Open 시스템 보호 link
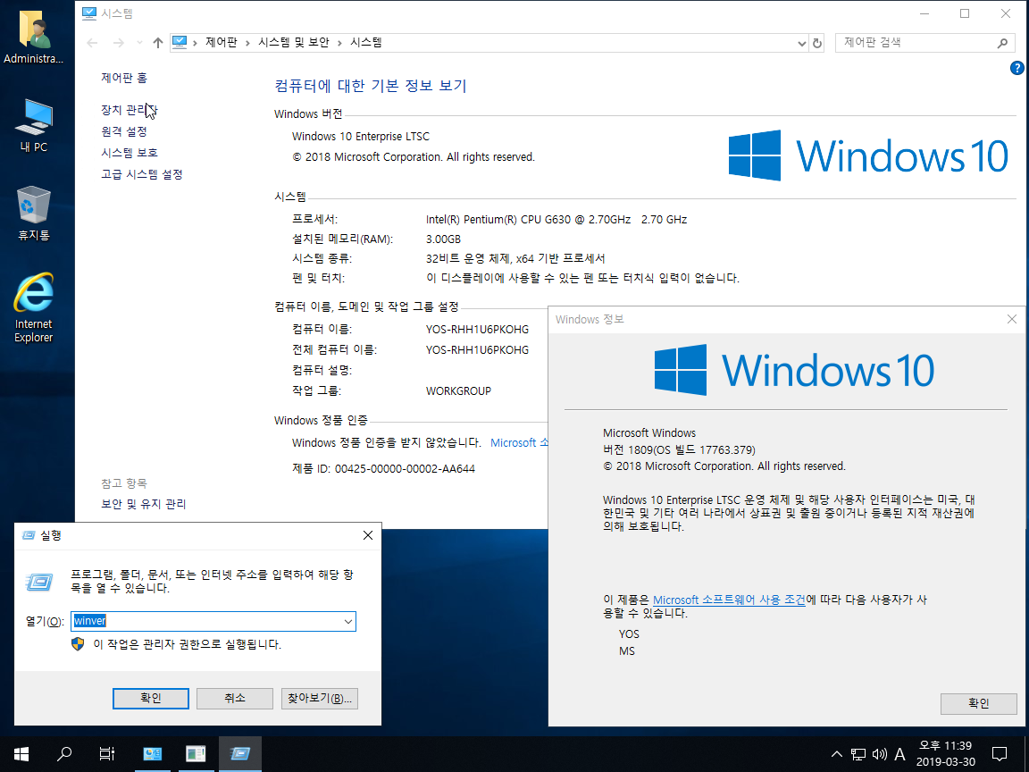Screen dimensions: 1029x772 point(130,152)
